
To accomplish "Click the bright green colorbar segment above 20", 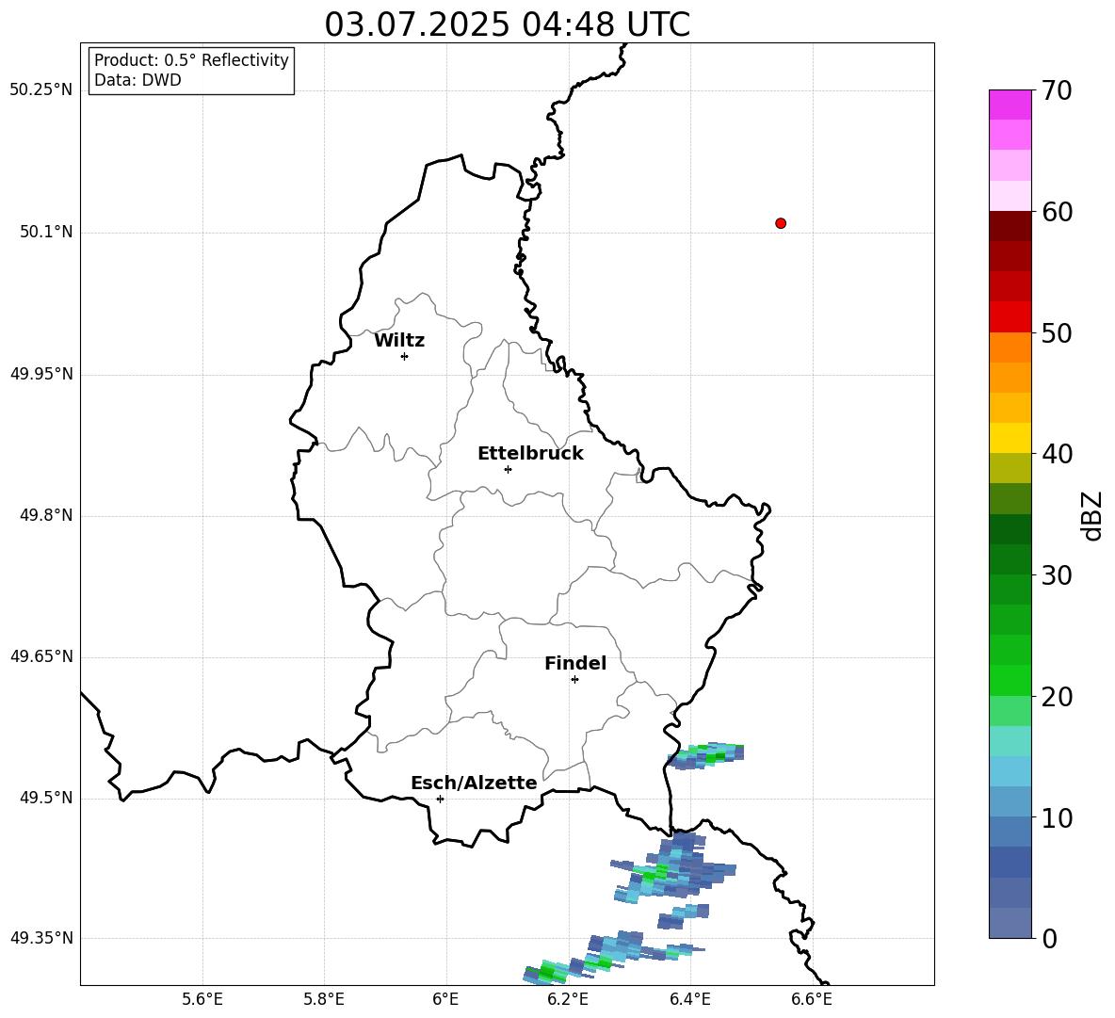I will [1010, 680].
